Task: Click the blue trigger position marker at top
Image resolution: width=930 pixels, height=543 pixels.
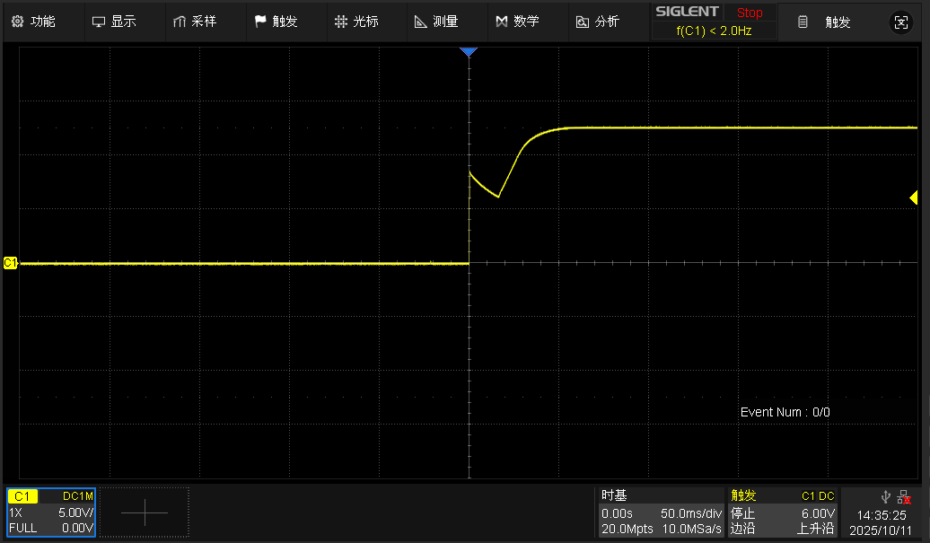Action: coord(469,52)
